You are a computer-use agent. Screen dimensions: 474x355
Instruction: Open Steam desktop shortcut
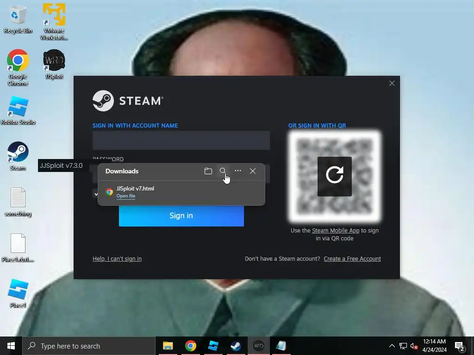(18, 156)
